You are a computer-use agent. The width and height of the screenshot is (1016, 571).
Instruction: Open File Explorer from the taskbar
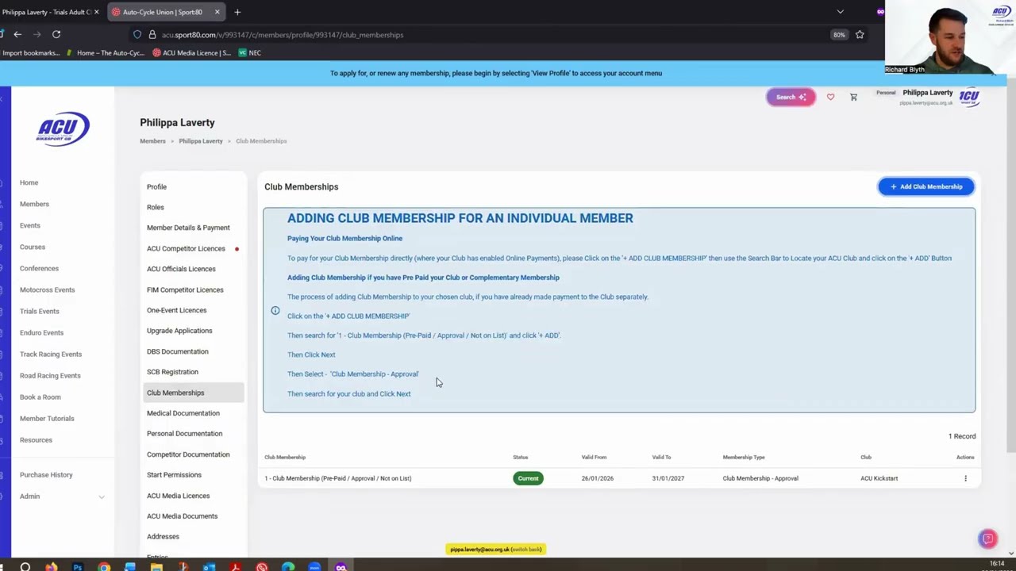156,567
